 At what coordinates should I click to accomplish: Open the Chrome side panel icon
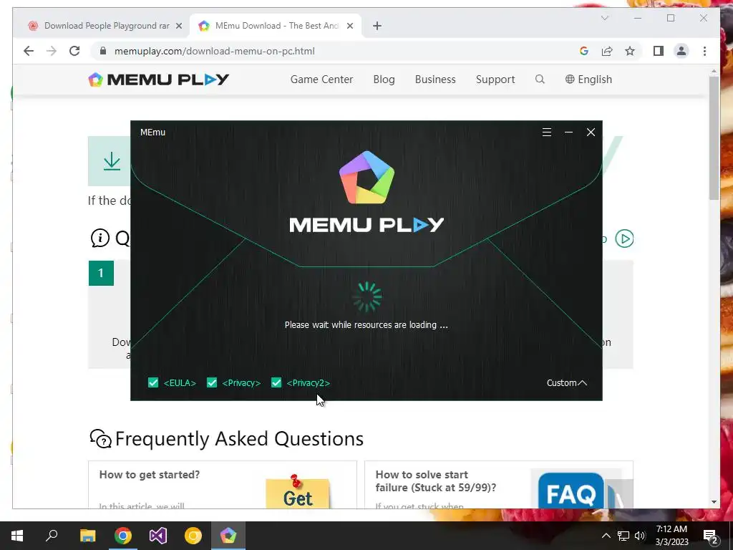659,51
